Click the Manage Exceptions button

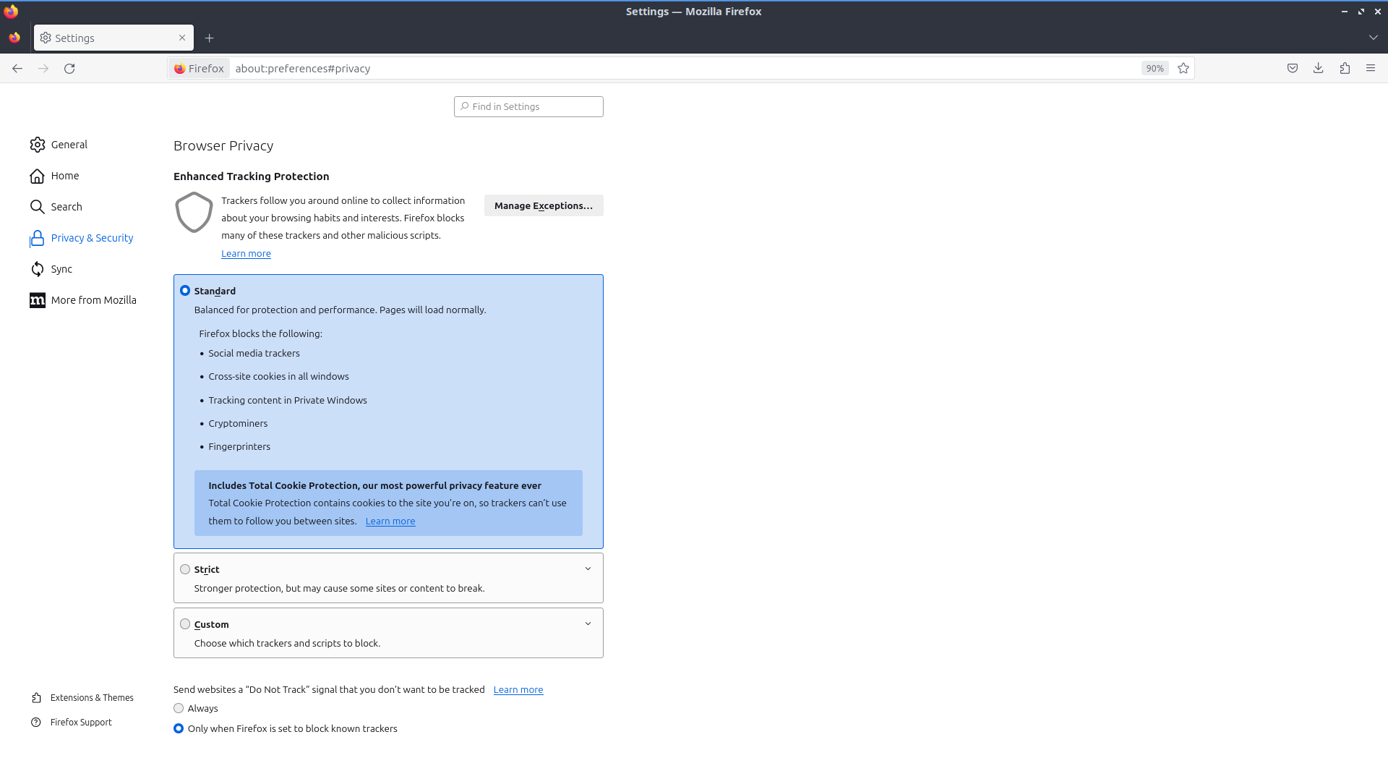(x=544, y=206)
